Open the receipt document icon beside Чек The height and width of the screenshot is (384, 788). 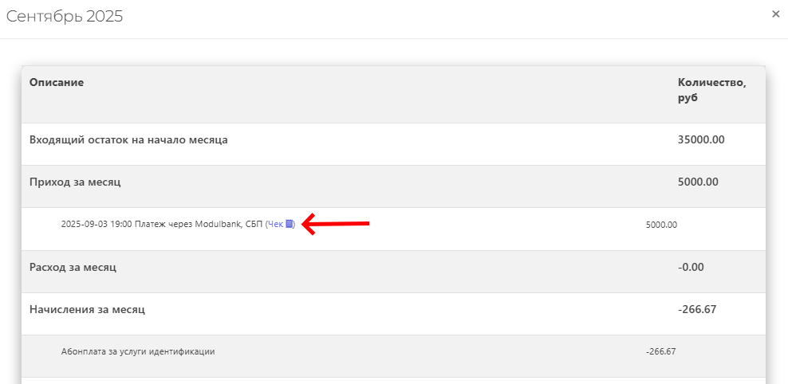click(x=290, y=225)
